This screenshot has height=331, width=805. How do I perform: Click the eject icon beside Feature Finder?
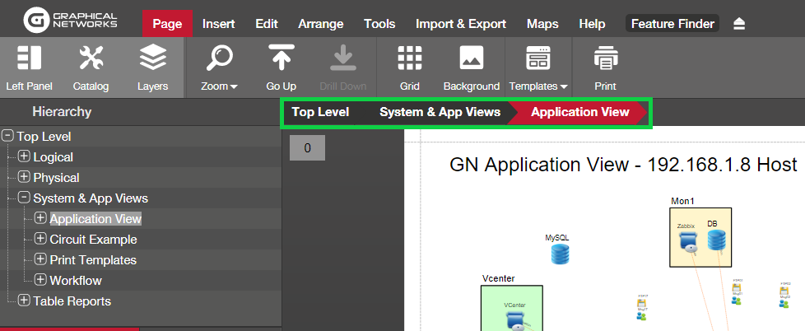tap(739, 24)
